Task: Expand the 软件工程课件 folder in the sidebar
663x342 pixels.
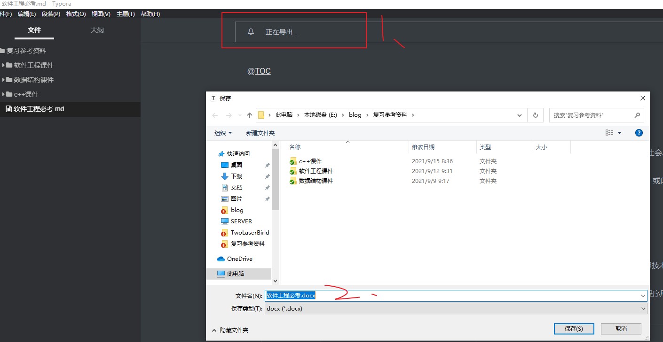Action: pyautogui.click(x=4, y=65)
